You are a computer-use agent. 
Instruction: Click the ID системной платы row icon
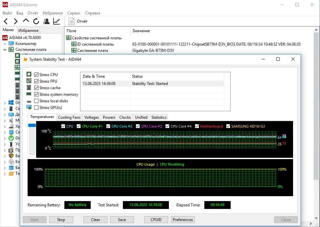tap(74, 44)
